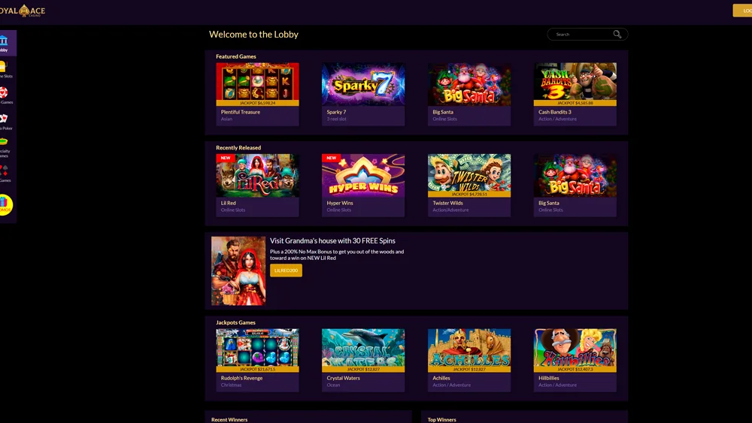Open the red poker chip games icon
The image size is (752, 423).
click(x=4, y=92)
